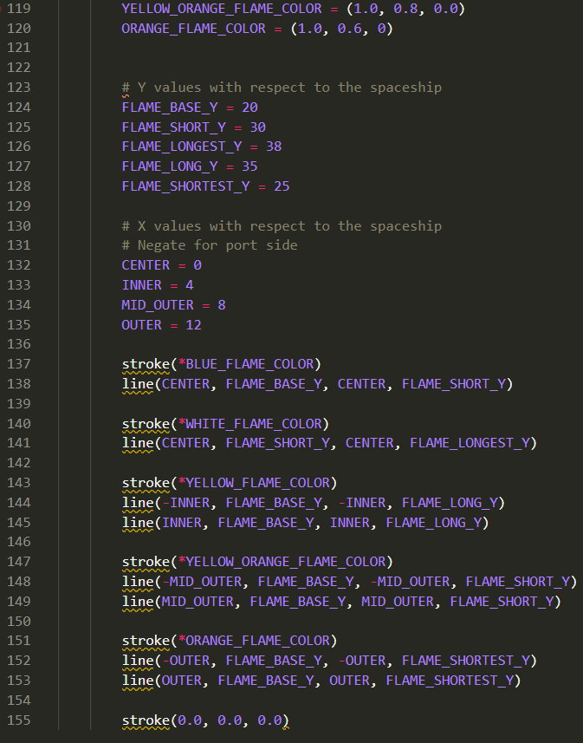Click line number 121 in the gutter

click(19, 48)
